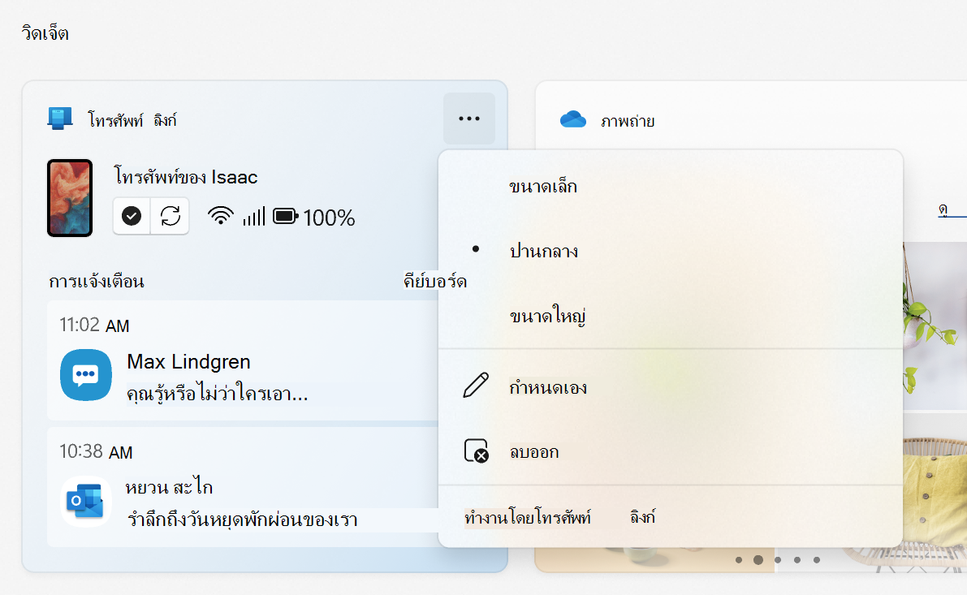Select ขนาดใหญ่ size option
The image size is (967, 595).
point(671,316)
